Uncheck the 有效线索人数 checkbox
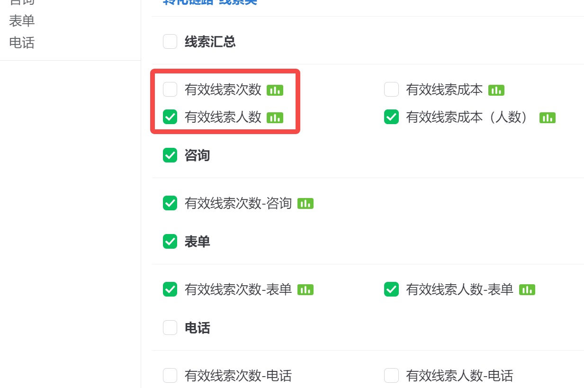584x388 pixels. [x=170, y=117]
